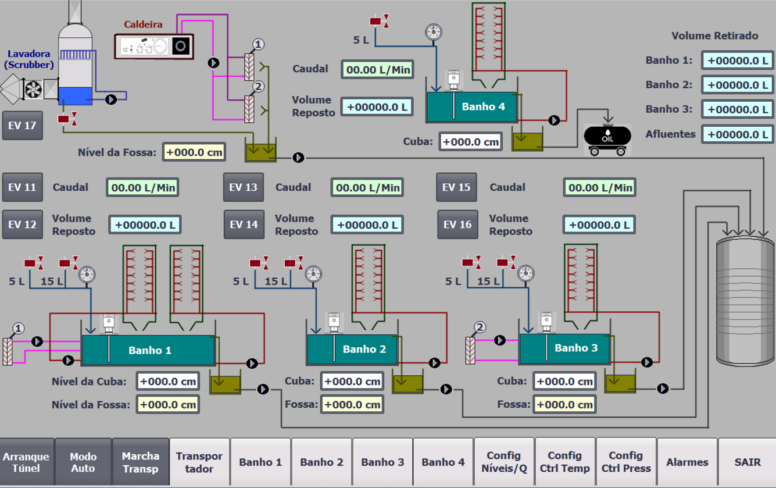Image resolution: width=776 pixels, height=488 pixels.
Task: Switch to the Alarmes tab
Action: click(687, 462)
